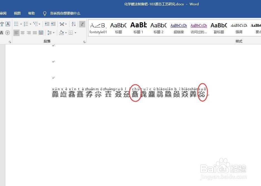The height and width of the screenshot is (186, 261).
Task: Select the distributed alignment icon
Action: (41, 33)
